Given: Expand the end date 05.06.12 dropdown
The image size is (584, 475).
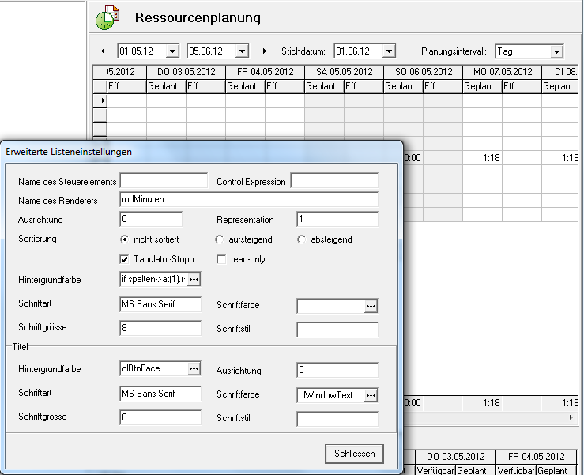Looking at the screenshot, I should tap(241, 51).
